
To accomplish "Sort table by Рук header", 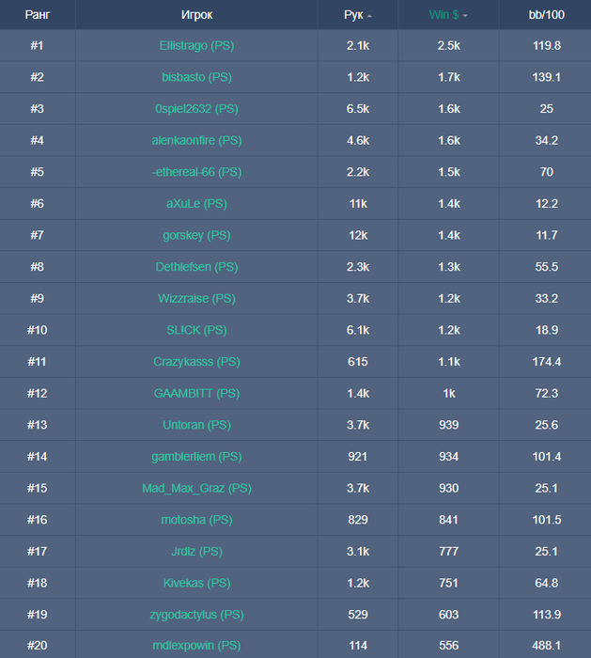I will point(353,15).
